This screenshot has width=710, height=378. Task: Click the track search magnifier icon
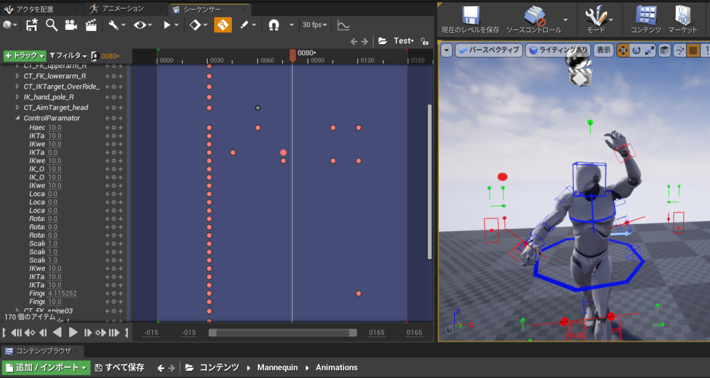(94, 56)
